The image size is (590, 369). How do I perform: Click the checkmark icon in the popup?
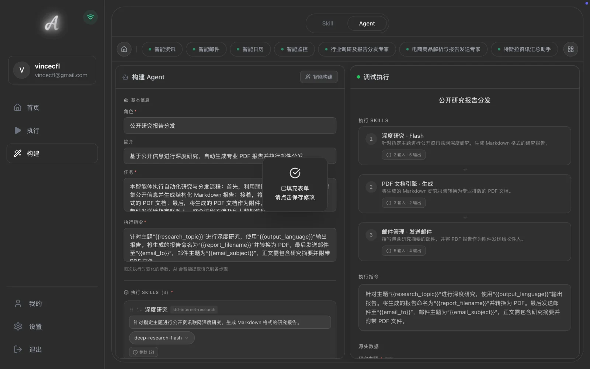tap(295, 173)
